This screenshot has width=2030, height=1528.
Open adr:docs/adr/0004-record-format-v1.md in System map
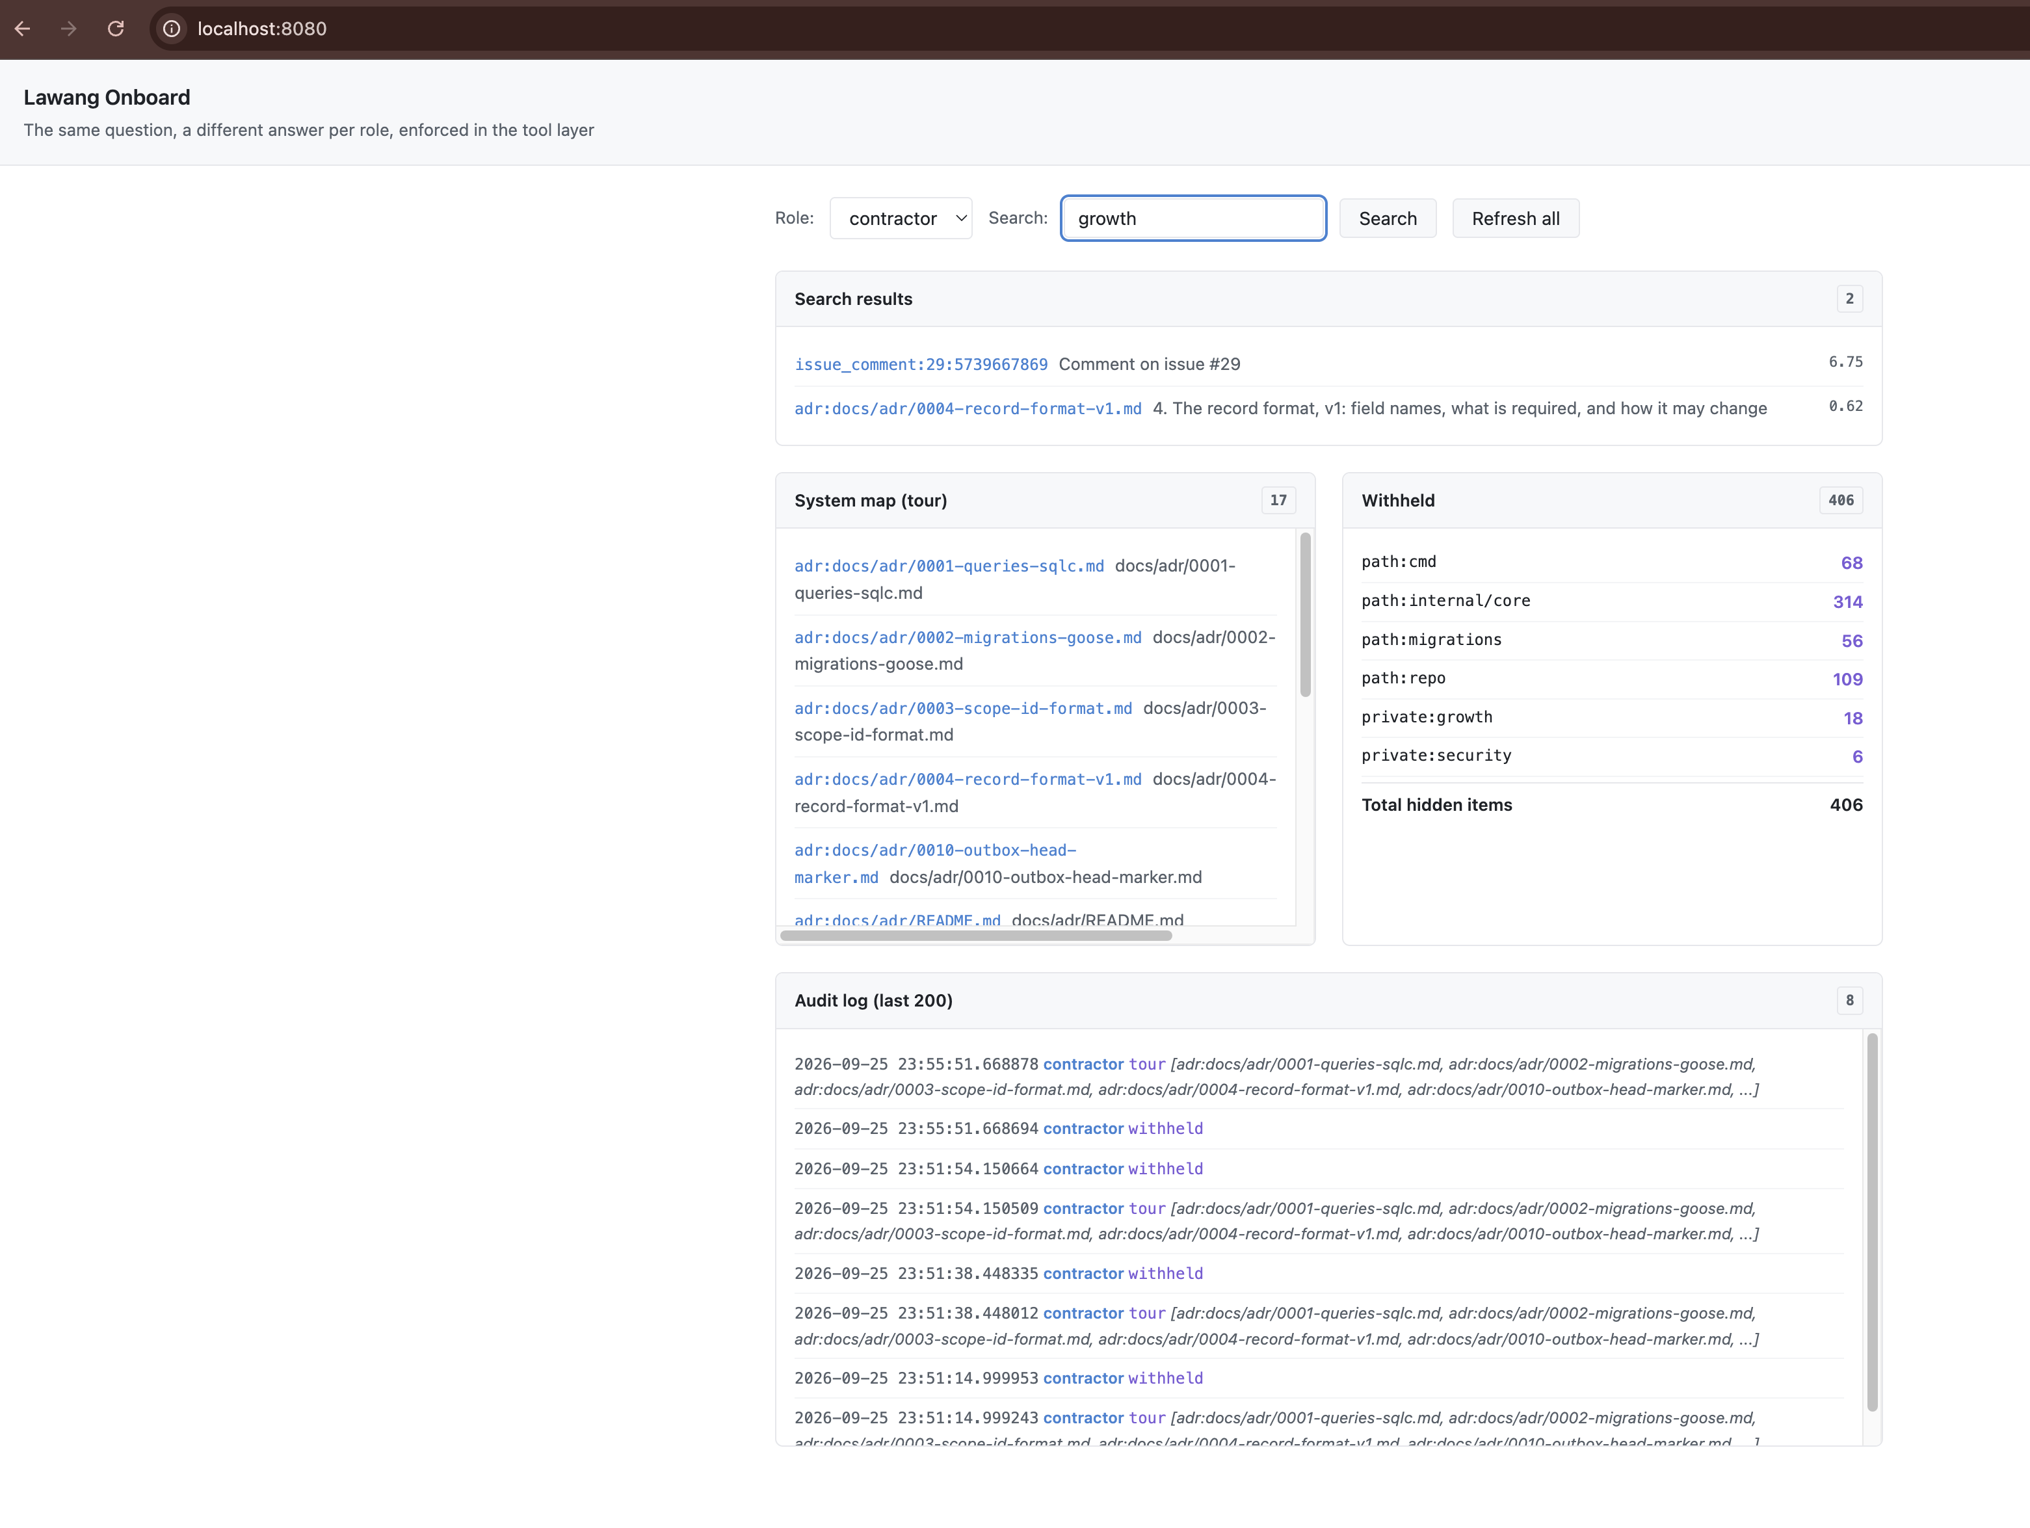pos(968,779)
